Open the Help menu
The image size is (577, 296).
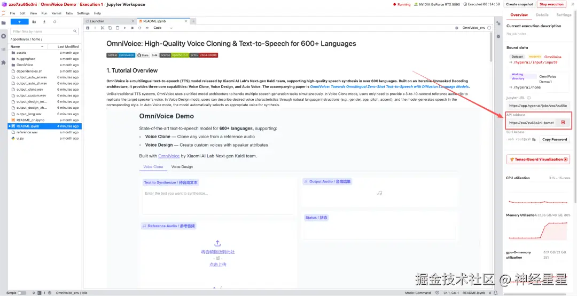98,13
